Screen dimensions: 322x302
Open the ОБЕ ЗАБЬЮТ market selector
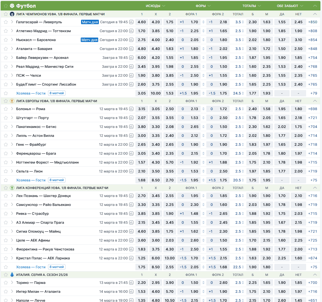(x=290, y=6)
